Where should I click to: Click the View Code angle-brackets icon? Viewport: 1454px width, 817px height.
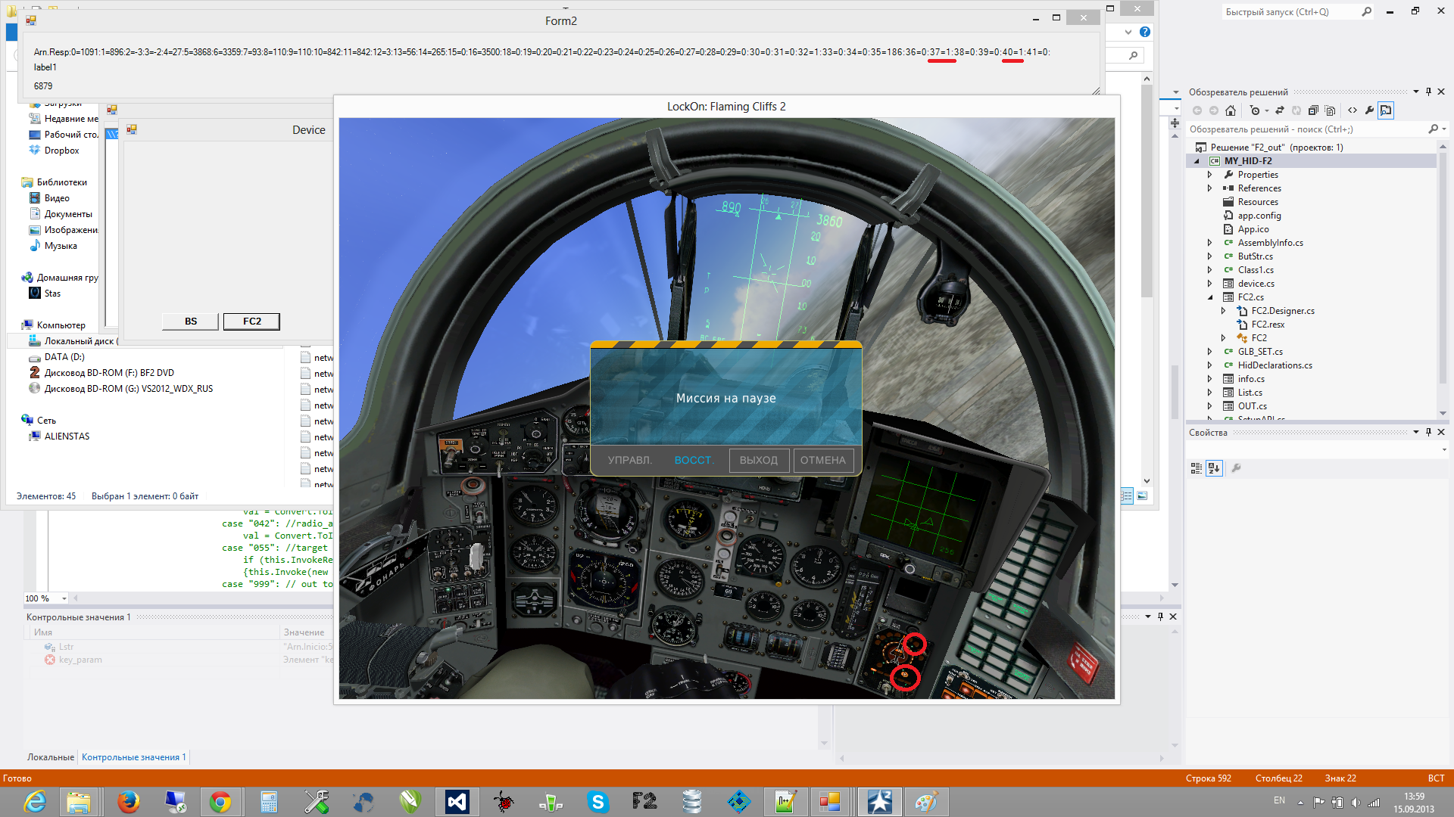[x=1353, y=110]
